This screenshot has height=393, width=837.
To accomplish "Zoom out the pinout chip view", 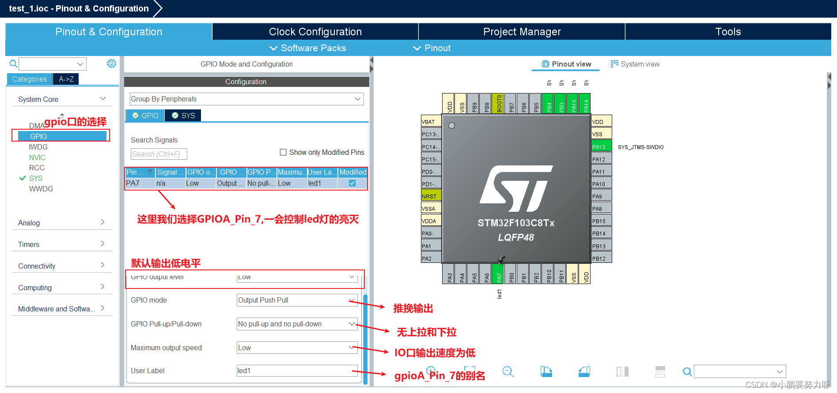I will (508, 372).
